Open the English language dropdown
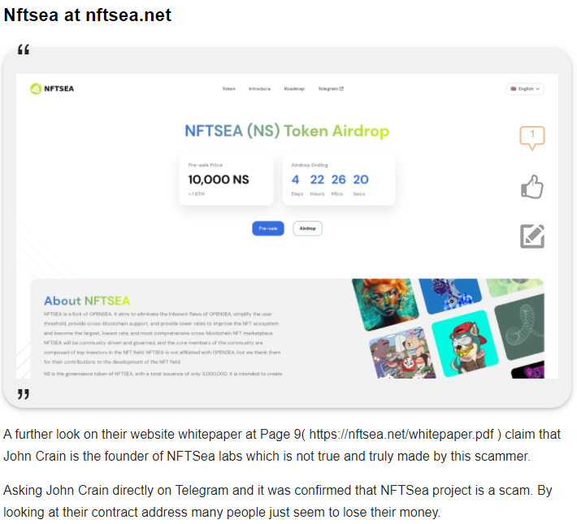This screenshot has width=577, height=524. pos(525,89)
